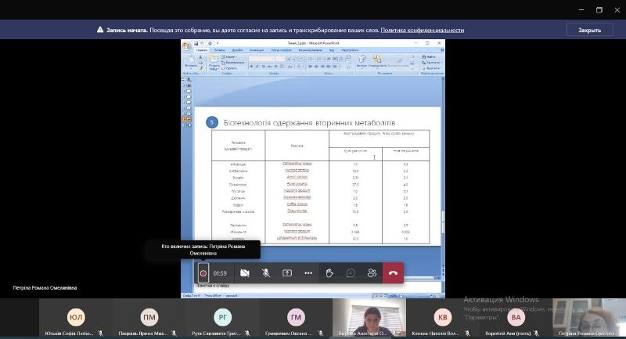Click the ГМ participant avatar
The height and width of the screenshot is (339, 626).
(x=296, y=317)
